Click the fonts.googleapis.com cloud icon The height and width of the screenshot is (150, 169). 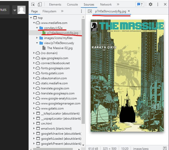(x=38, y=68)
